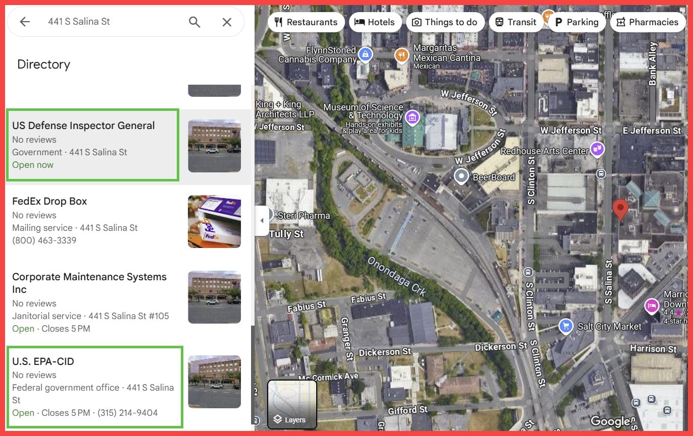Screen dimensions: 693x436
Task: Open the Layers map switcher
Action: [x=292, y=404]
